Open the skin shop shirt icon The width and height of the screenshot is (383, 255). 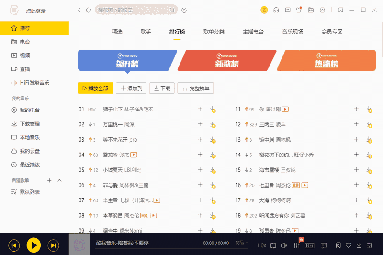point(299,10)
